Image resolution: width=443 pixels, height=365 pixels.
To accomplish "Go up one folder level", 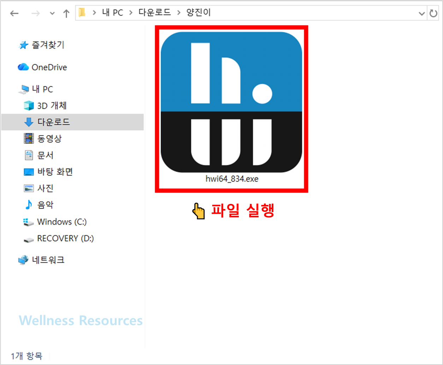I will [x=66, y=13].
